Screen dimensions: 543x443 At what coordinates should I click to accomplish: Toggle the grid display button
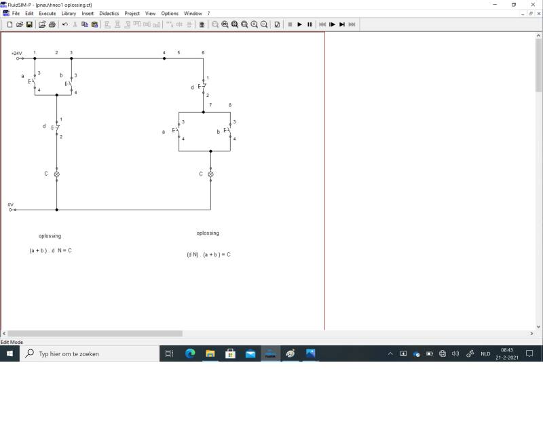[x=202, y=24]
